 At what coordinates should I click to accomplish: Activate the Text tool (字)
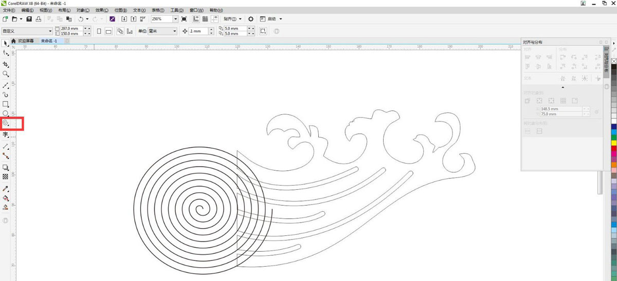pyautogui.click(x=6, y=135)
